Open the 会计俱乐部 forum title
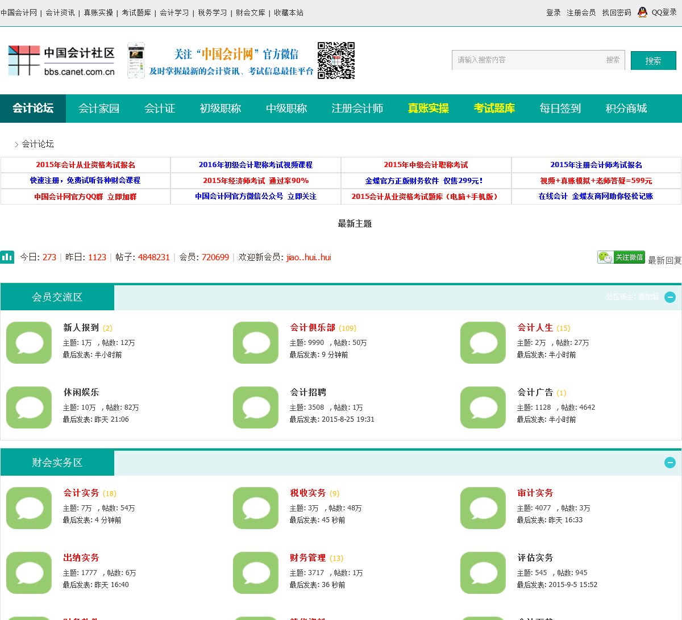The image size is (682, 620). pos(313,328)
